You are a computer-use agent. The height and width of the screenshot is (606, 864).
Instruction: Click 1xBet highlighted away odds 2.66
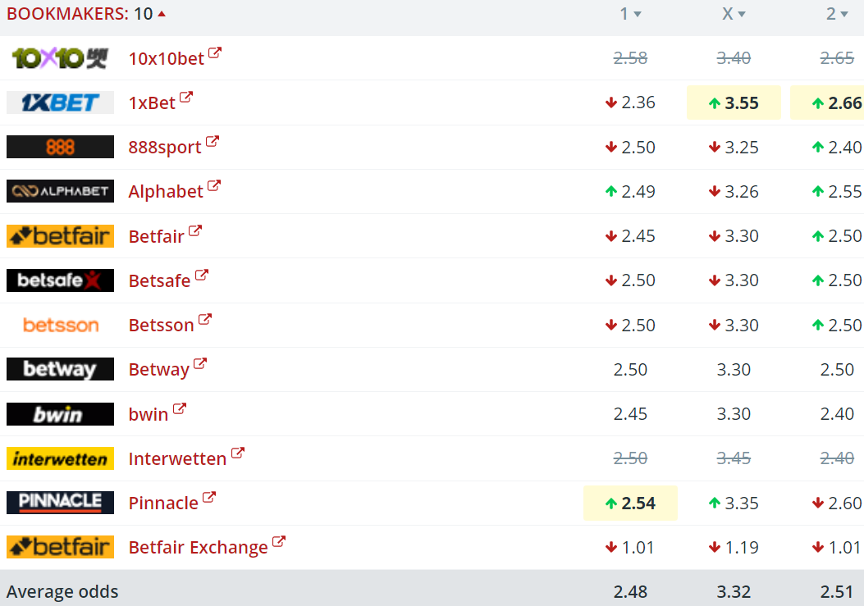pos(829,103)
